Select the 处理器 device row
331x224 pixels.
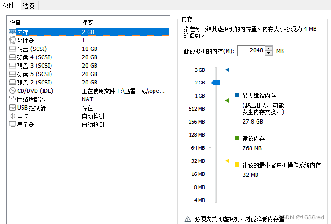point(89,41)
